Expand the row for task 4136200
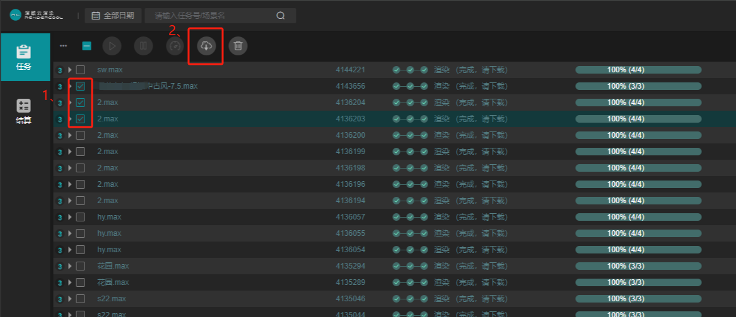 [70, 135]
